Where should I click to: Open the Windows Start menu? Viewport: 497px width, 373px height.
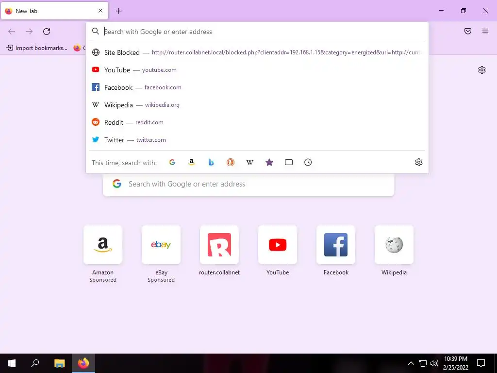[x=12, y=363]
